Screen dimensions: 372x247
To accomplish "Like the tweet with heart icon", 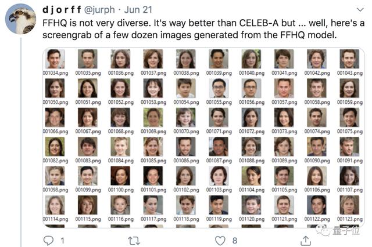I will click(220, 241).
